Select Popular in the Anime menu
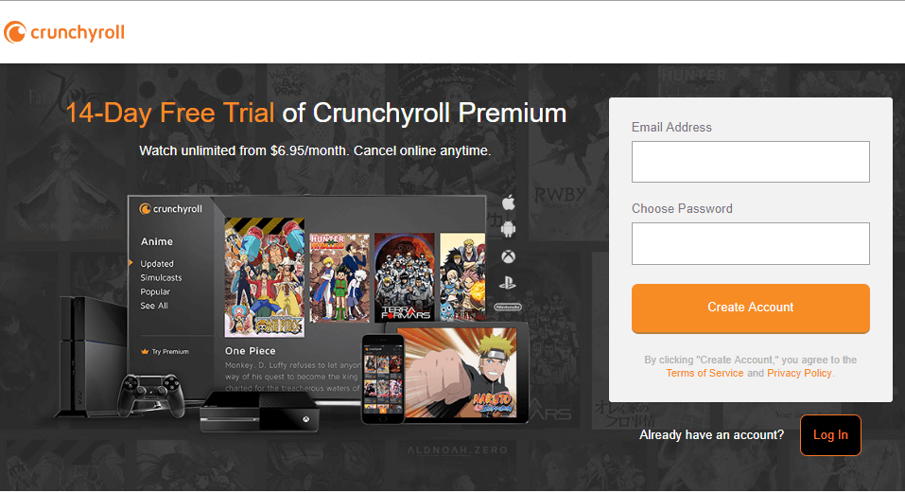 [155, 292]
